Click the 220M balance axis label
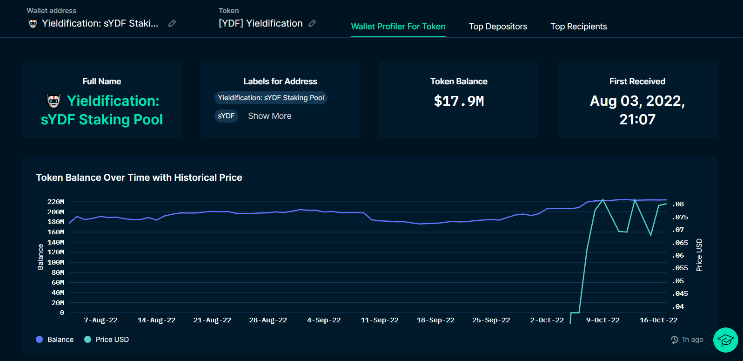This screenshot has width=743, height=361. click(x=56, y=202)
